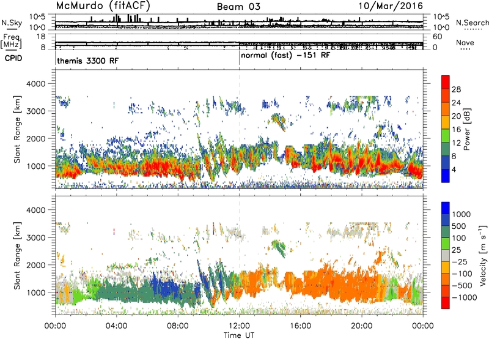Click the '16:00' time axis tick label

[300, 326]
